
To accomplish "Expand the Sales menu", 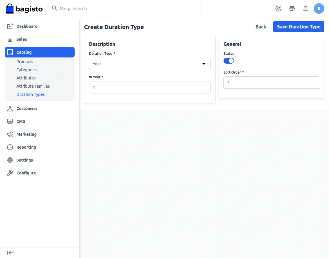I will [x=22, y=39].
